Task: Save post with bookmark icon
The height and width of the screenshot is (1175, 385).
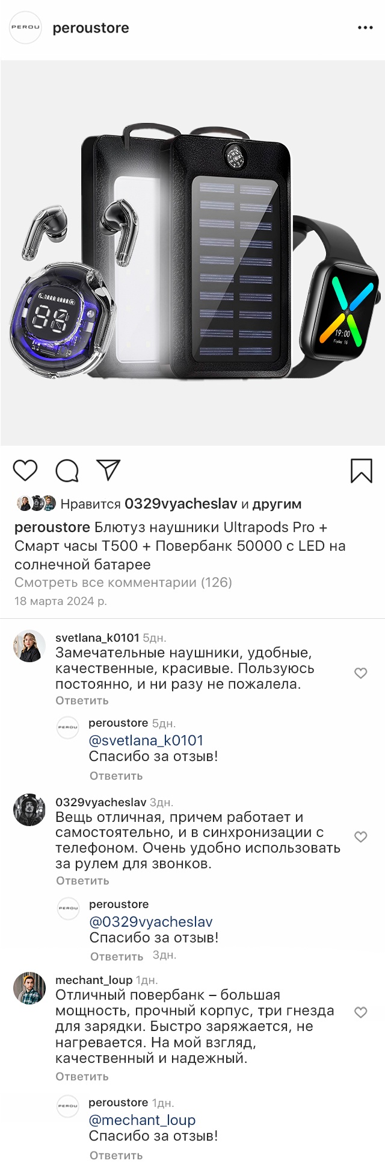Action: [x=361, y=471]
